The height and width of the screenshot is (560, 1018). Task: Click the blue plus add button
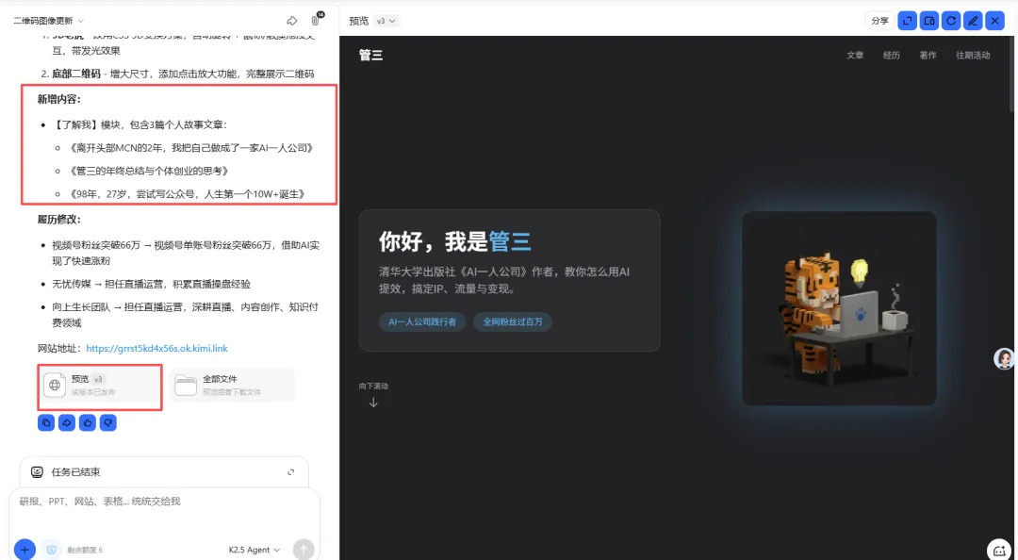[25, 550]
